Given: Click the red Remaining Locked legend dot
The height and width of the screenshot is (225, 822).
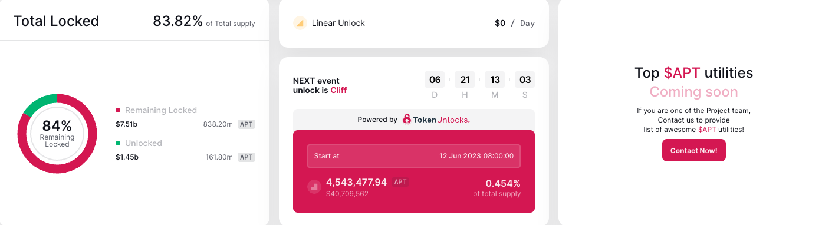Looking at the screenshot, I should [x=118, y=110].
